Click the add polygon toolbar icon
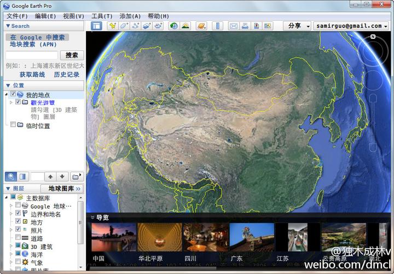Image resolution: width=394 pixels, height=274 pixels. pyautogui.click(x=124, y=26)
